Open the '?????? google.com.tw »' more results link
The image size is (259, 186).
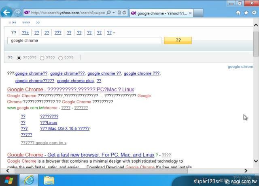pyautogui.click(x=44, y=143)
